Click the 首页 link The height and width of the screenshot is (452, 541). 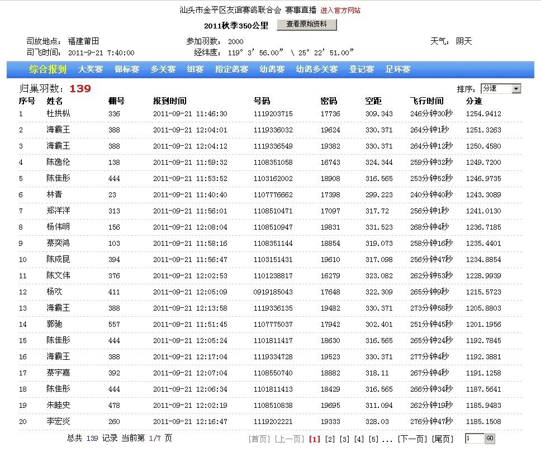tap(259, 439)
